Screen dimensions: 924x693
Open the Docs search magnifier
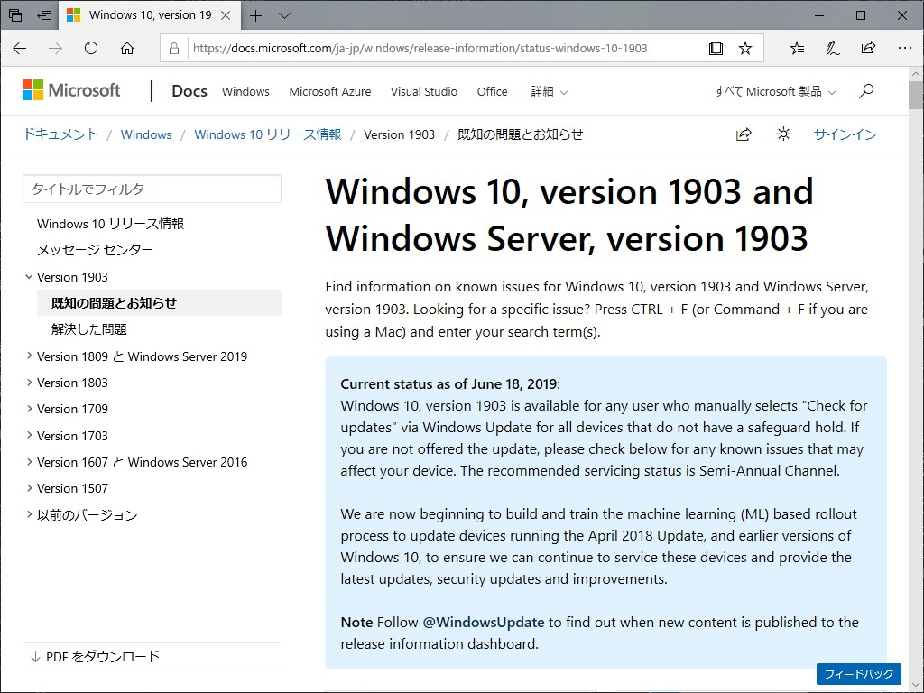click(865, 91)
